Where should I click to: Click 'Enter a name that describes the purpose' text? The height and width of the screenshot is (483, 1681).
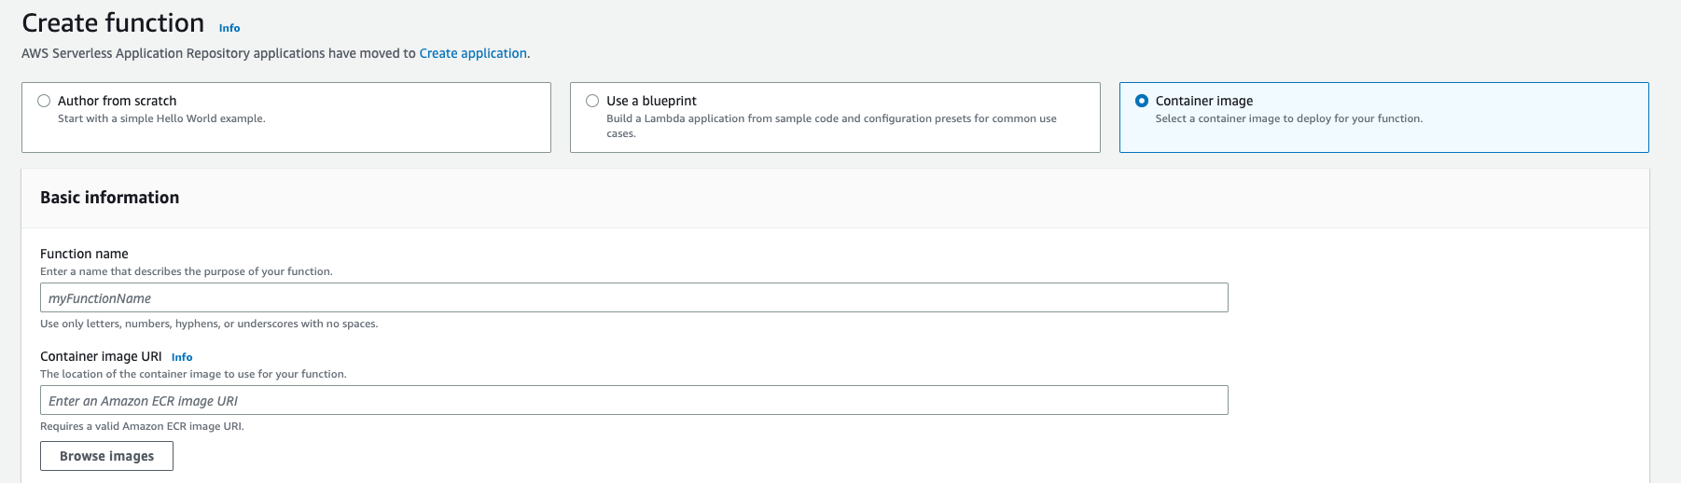pyautogui.click(x=186, y=271)
